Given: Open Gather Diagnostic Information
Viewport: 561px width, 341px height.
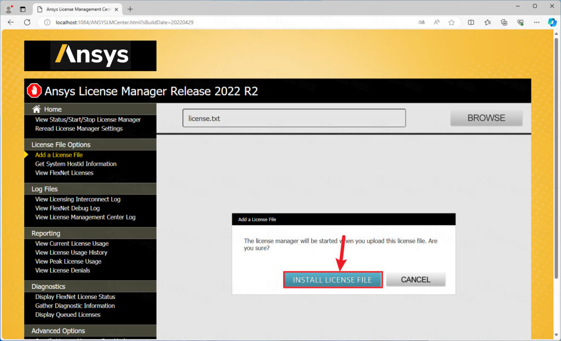Looking at the screenshot, I should coord(75,306).
